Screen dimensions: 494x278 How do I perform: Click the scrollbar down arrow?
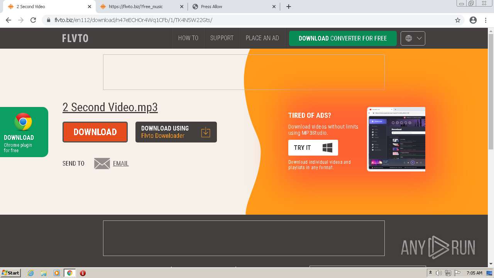tap(491, 264)
